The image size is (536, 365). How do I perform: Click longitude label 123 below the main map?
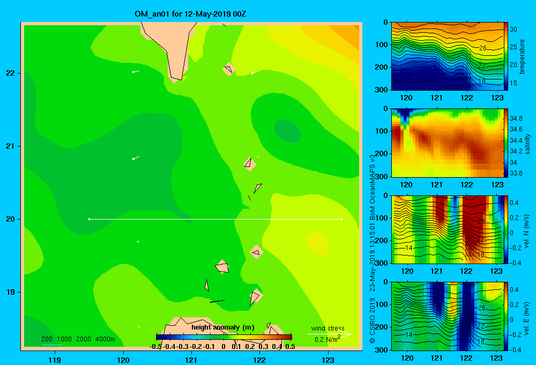[328, 360]
